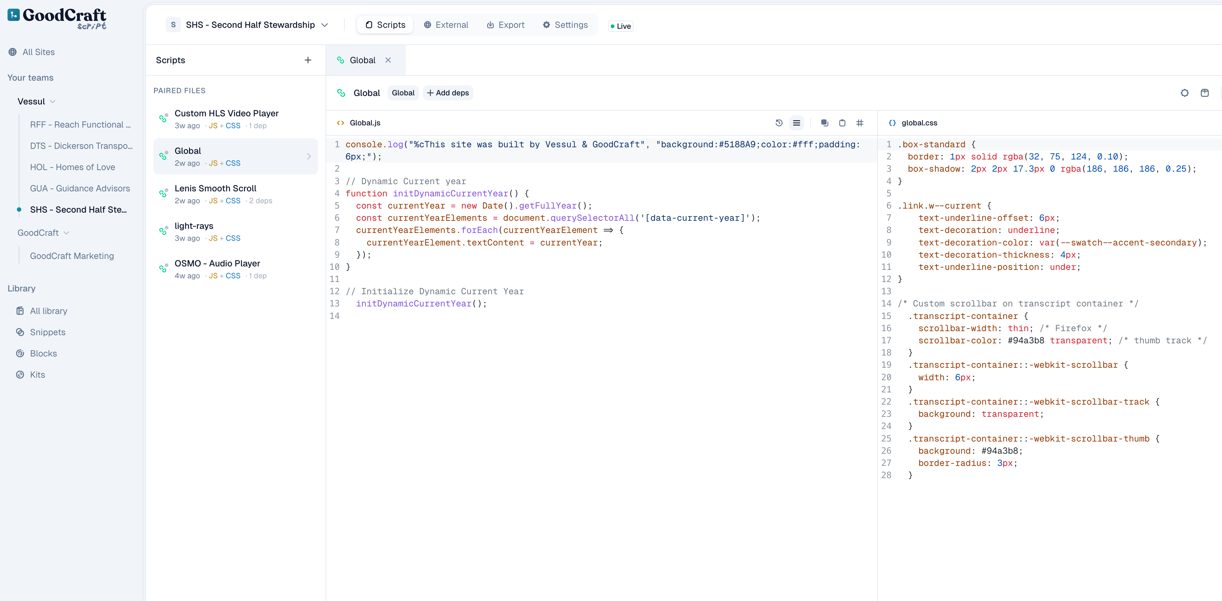The image size is (1222, 601).
Task: Add a new script with the plus icon
Action: (308, 60)
